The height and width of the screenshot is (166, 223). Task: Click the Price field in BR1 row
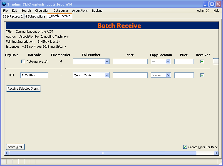tap(184, 75)
